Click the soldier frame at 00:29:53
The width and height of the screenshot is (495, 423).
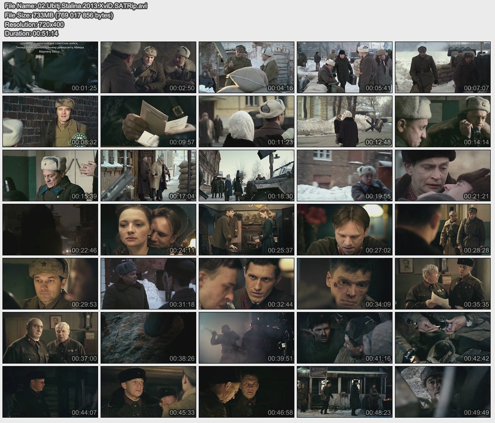(x=50, y=283)
